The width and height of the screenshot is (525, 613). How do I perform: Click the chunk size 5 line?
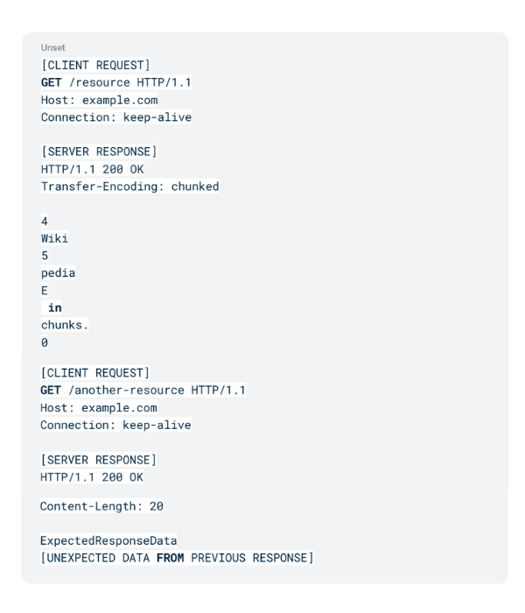[45, 256]
